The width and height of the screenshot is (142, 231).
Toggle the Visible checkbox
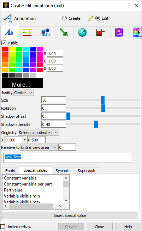click(4, 43)
